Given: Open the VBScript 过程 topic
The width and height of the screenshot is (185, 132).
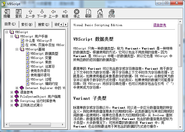Looking at the screenshot, I should [41, 79].
